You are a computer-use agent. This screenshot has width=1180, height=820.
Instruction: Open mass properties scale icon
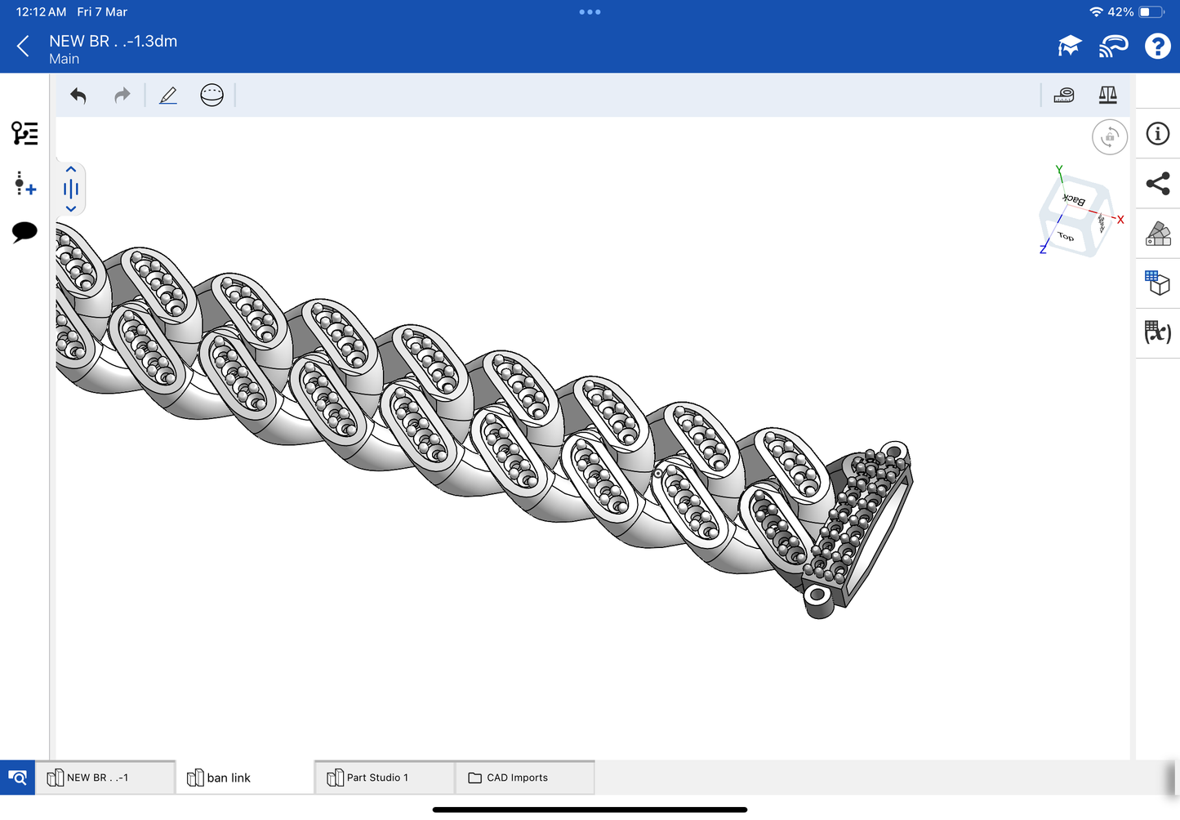(x=1107, y=96)
